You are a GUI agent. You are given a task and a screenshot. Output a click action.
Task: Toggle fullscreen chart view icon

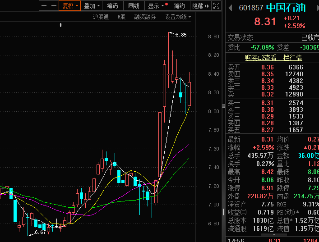(x=216, y=6)
